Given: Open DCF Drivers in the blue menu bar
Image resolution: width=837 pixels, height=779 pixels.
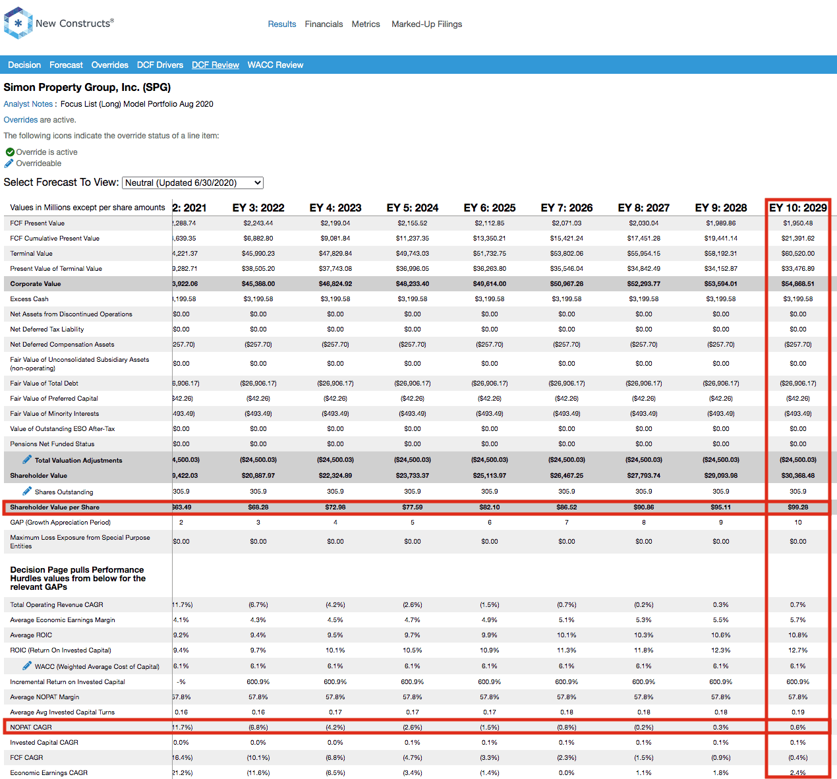Looking at the screenshot, I should coord(160,65).
